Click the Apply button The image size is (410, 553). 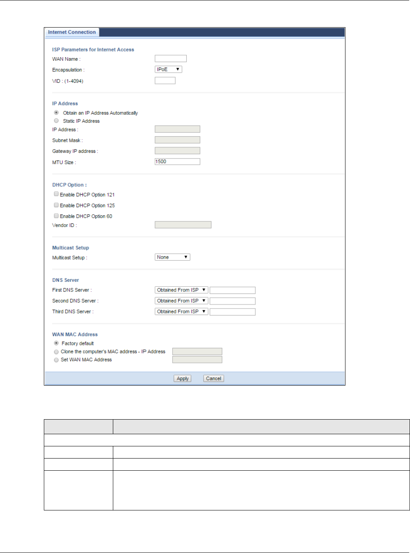[x=183, y=379]
